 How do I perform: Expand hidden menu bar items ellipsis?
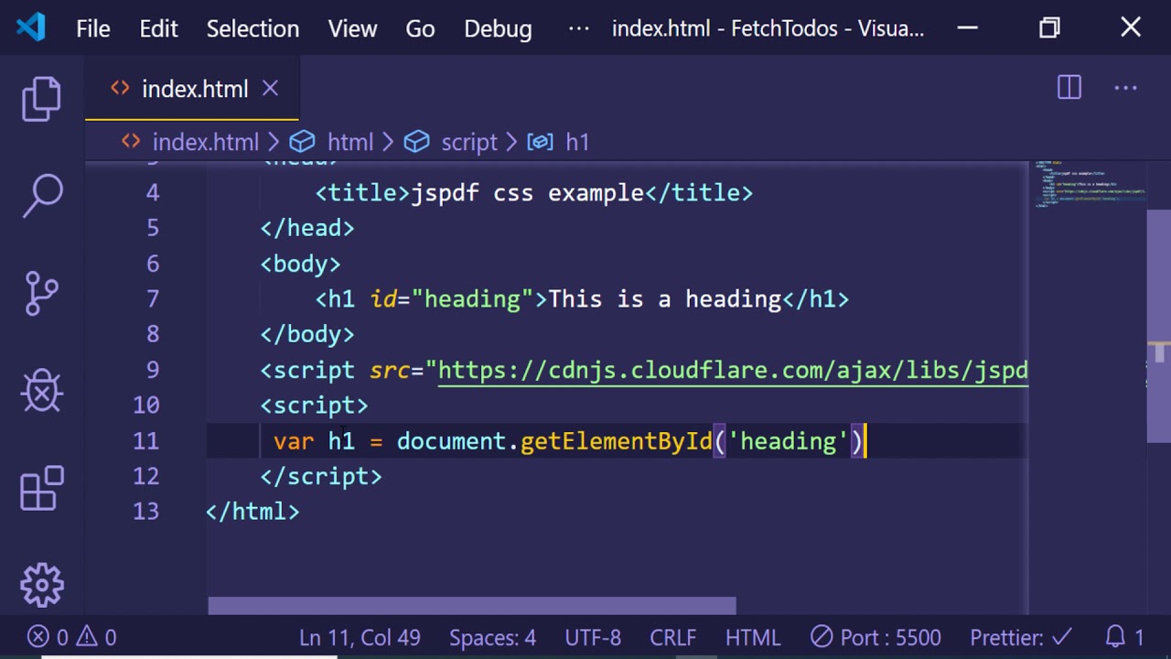point(578,28)
